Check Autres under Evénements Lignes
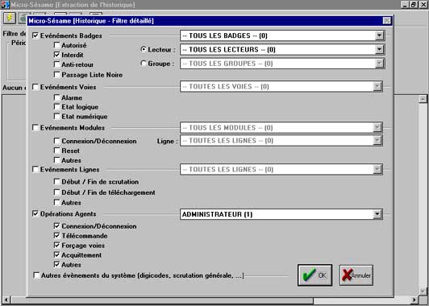Image resolution: width=429 pixels, height=306 pixels. tap(57, 202)
